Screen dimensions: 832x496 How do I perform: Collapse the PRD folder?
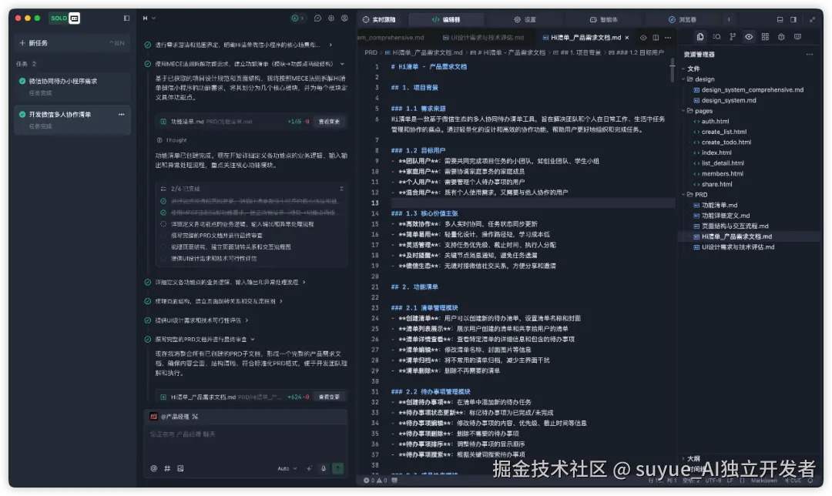point(695,195)
